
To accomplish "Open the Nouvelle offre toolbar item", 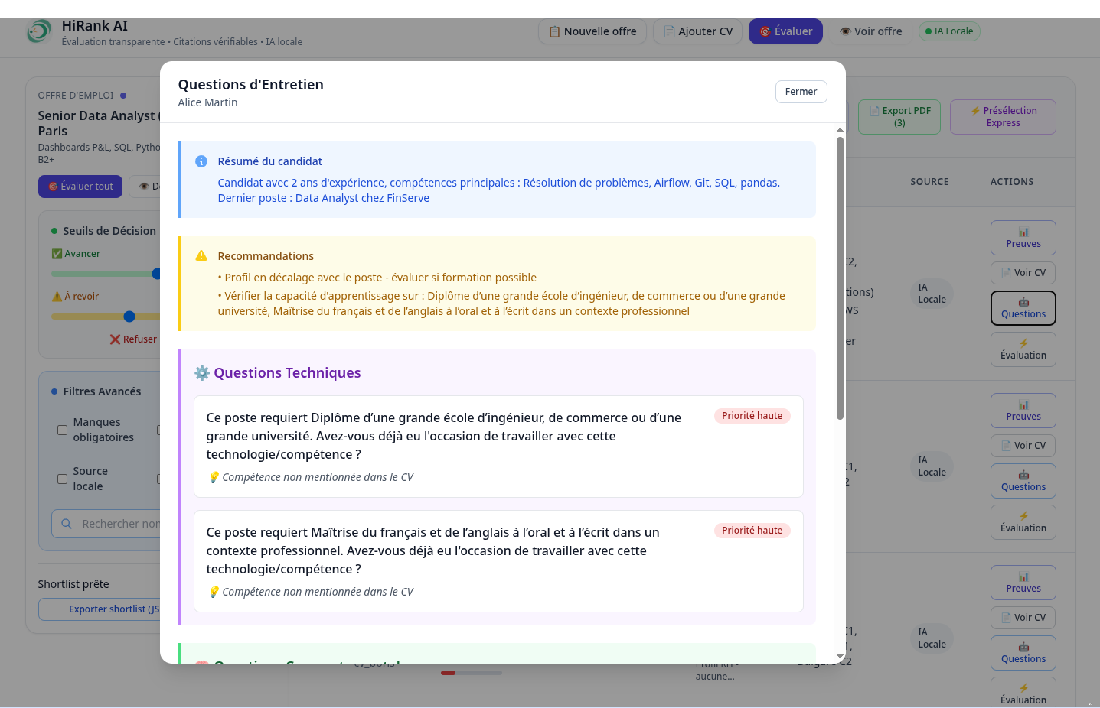I will (x=592, y=31).
